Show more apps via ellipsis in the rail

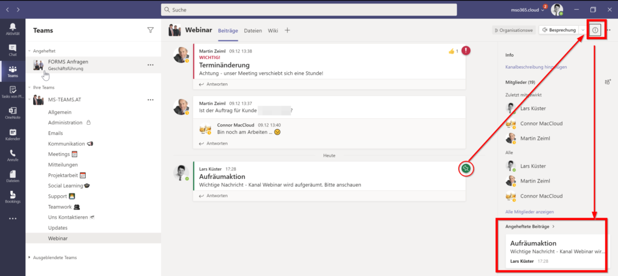tap(13, 219)
